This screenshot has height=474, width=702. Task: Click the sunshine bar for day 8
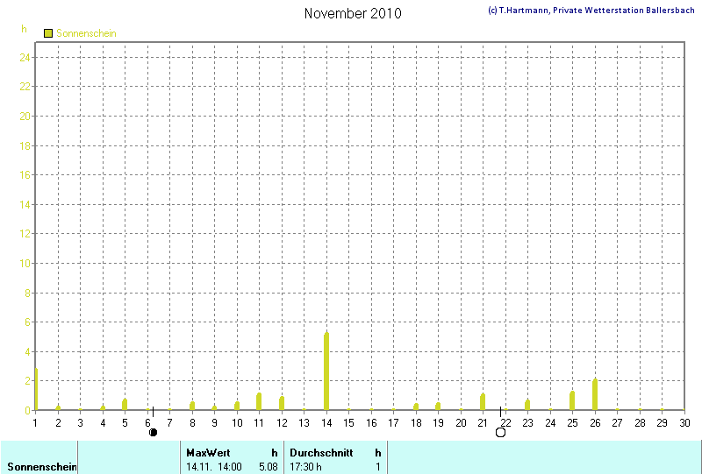[x=192, y=406]
